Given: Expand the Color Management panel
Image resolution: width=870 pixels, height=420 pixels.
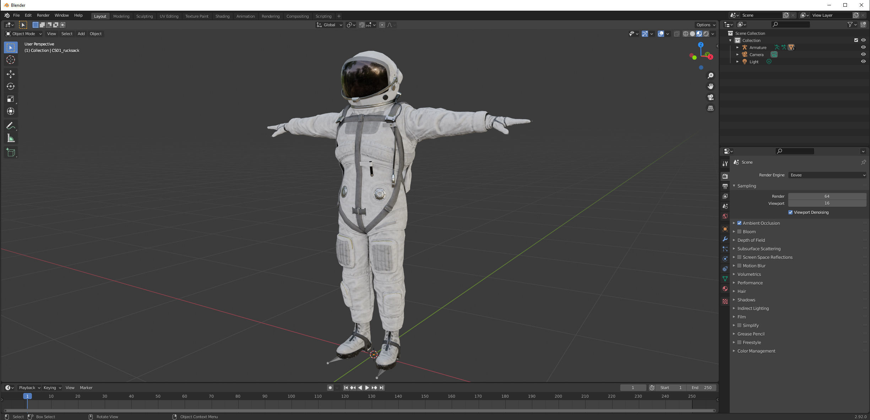Looking at the screenshot, I should click(756, 351).
